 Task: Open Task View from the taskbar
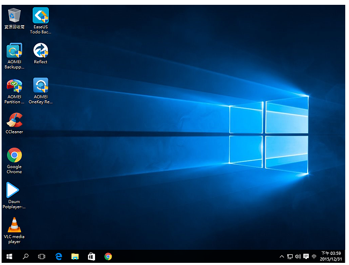42,256
